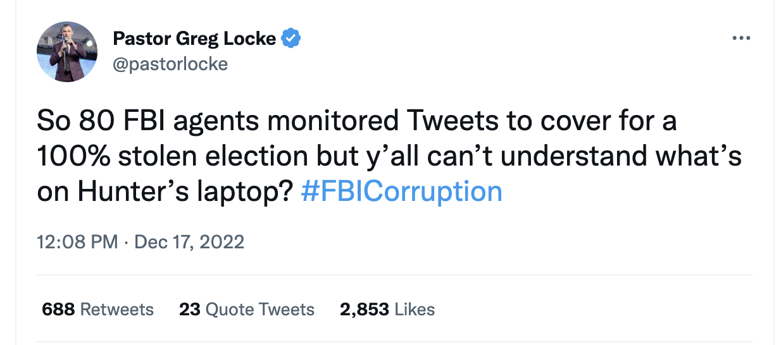Open Pastor Greg Locke's profile picture
The width and height of the screenshot is (781, 345).
tap(67, 52)
